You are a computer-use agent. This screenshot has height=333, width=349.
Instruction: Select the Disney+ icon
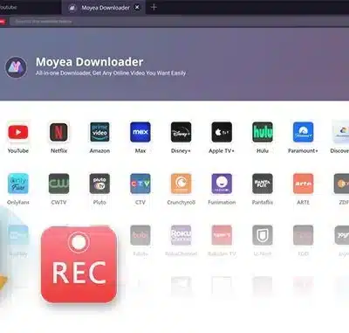[x=181, y=132]
